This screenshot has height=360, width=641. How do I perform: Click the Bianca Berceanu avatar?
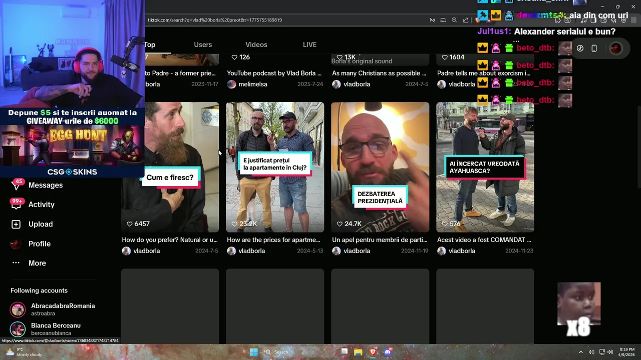click(x=18, y=329)
